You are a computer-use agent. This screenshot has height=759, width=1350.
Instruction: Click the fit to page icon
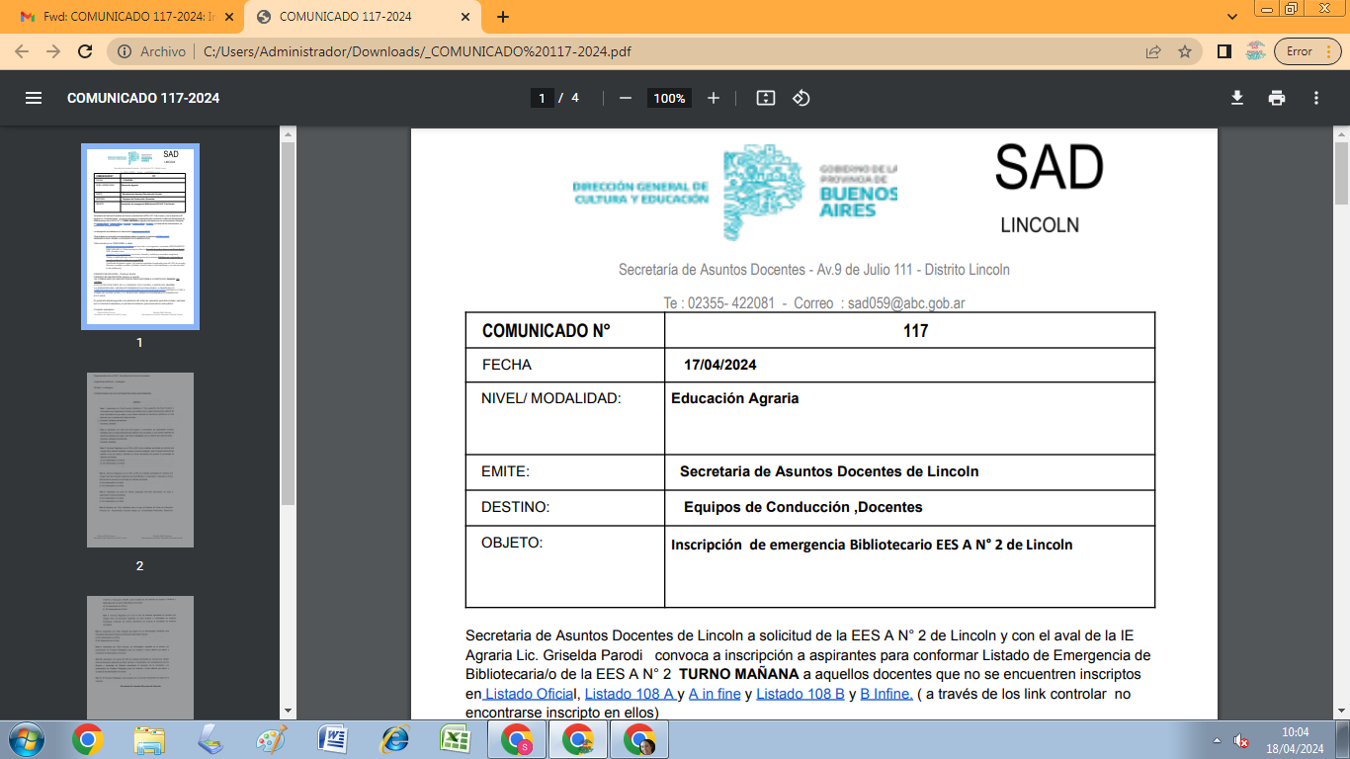(x=765, y=98)
